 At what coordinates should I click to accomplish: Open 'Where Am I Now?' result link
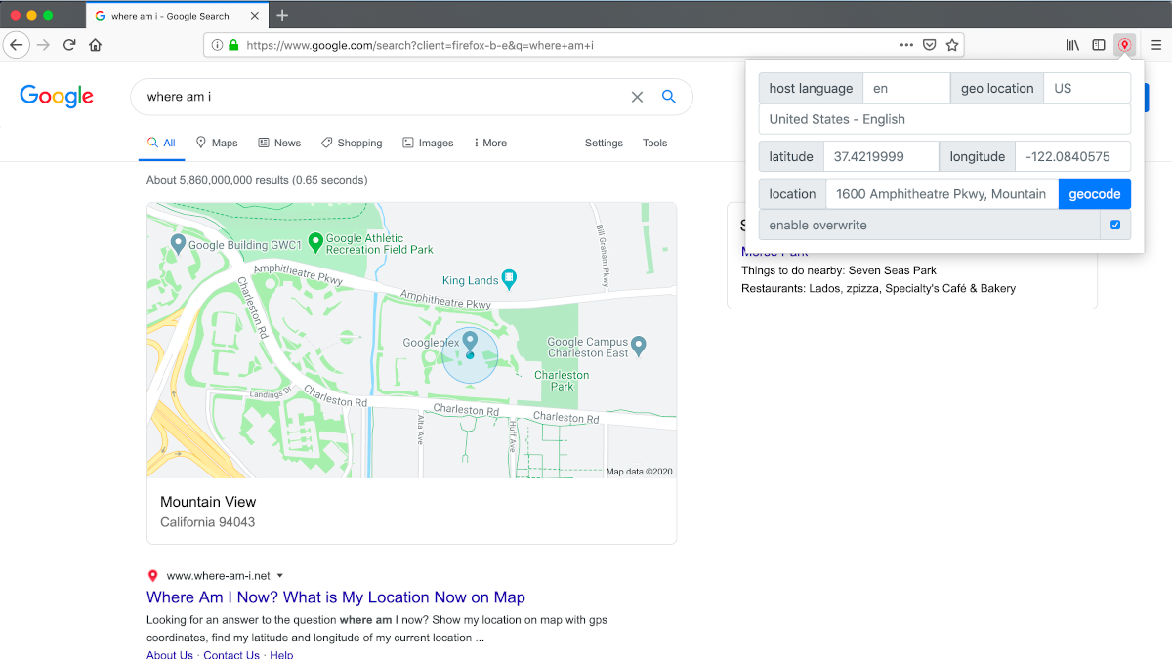tap(336, 597)
